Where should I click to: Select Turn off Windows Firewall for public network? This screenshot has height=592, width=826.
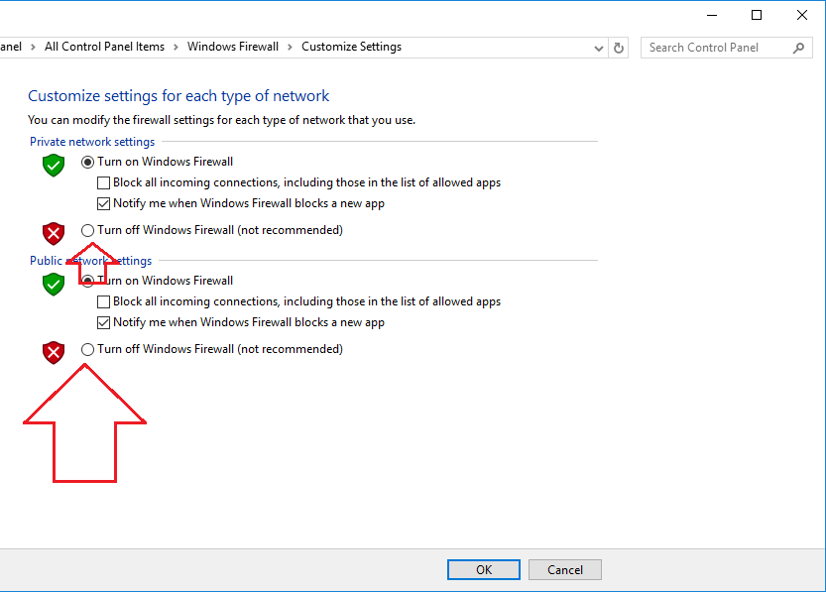pyautogui.click(x=87, y=349)
